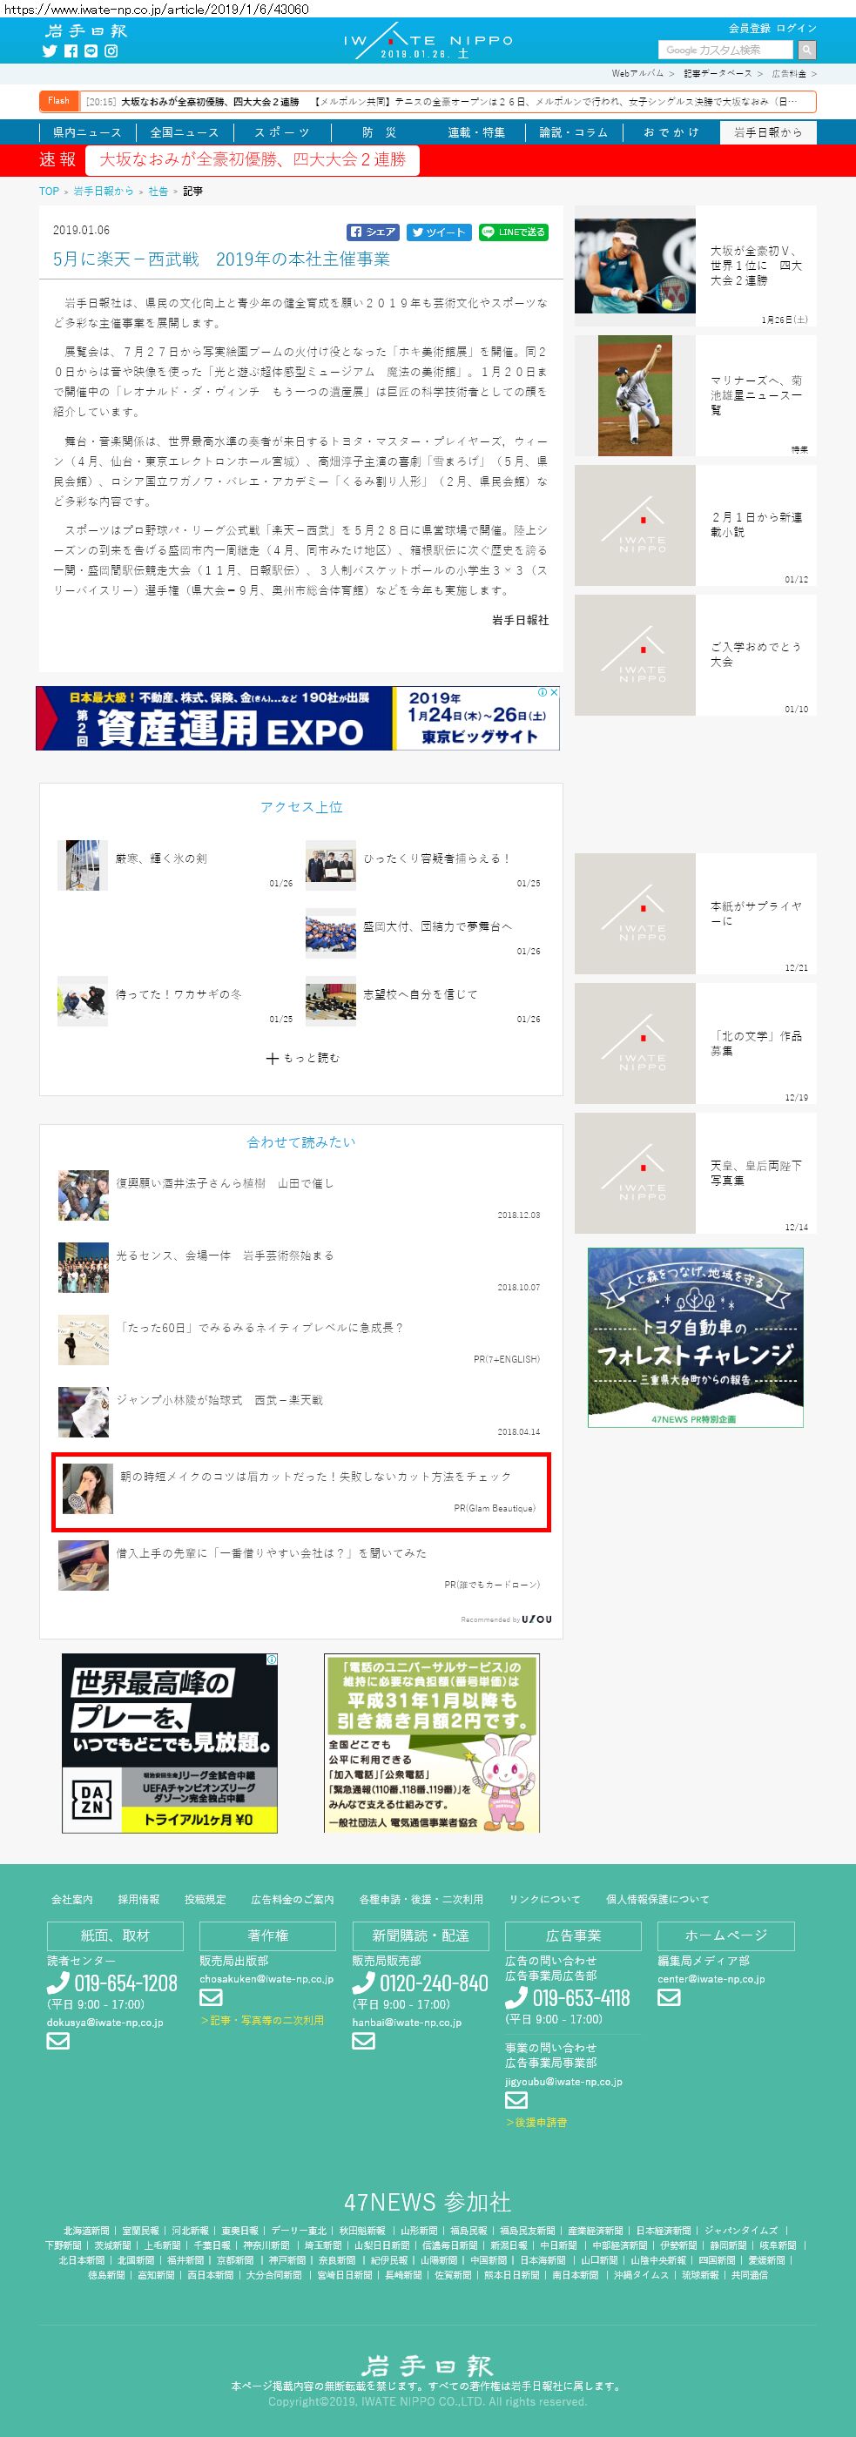The image size is (856, 2437).
Task: Open the Toyota フォレストチャレンジ banner
Action: 695,1336
